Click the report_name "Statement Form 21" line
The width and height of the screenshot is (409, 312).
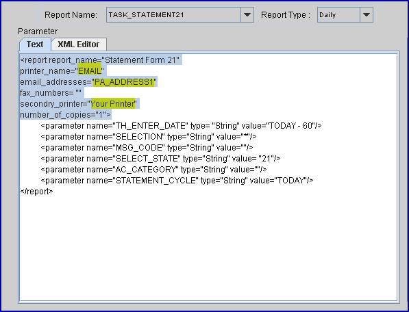100,60
